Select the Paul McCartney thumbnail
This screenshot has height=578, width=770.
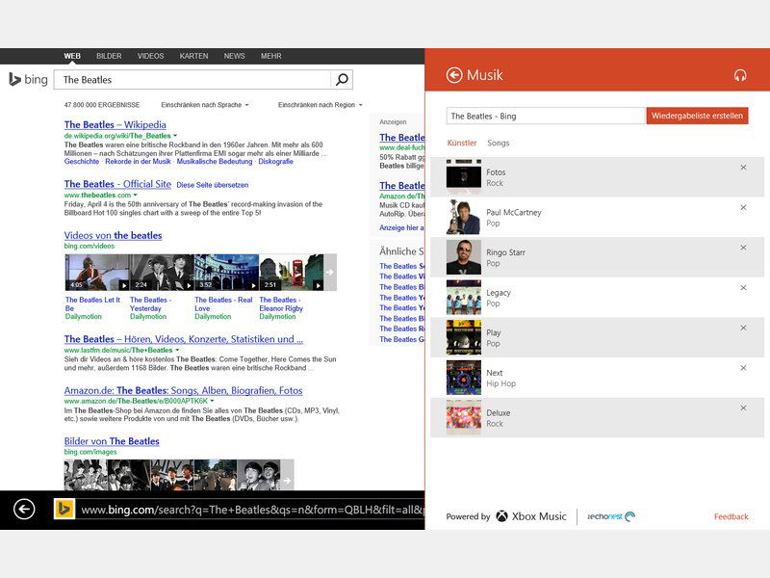[x=464, y=217]
